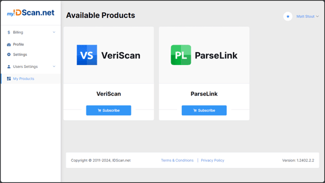Click the Users Settings person icon
This screenshot has width=325, height=183.
[x=9, y=67]
